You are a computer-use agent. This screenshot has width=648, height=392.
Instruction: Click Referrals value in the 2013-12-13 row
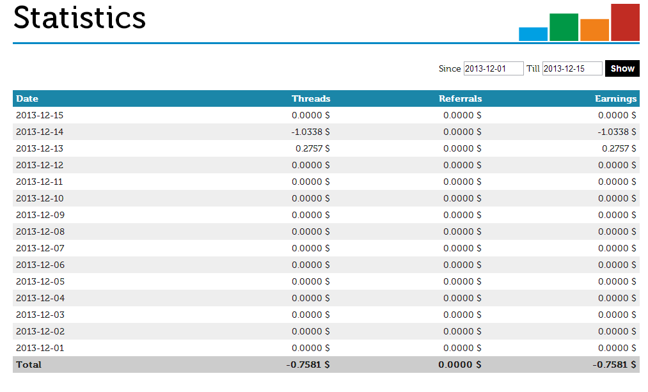point(462,148)
